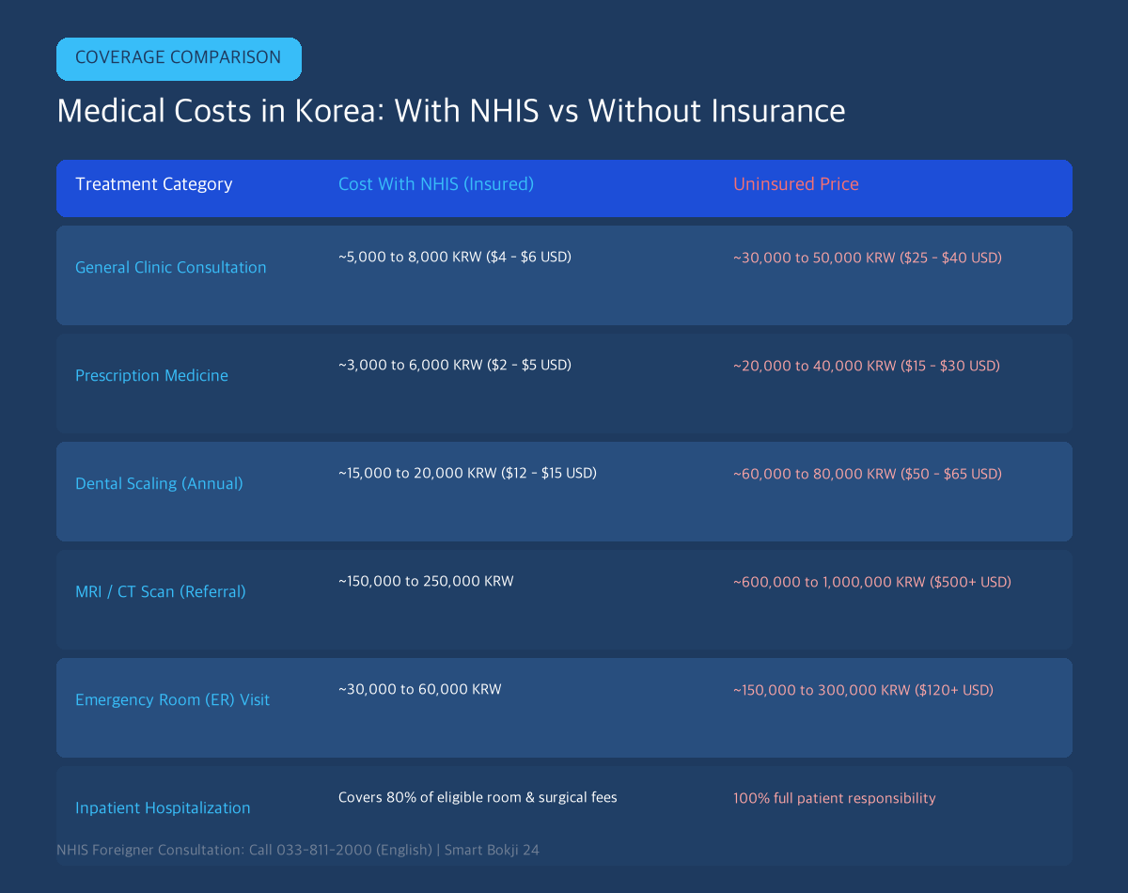Click the General Clinic Consultation row label

pyautogui.click(x=171, y=267)
